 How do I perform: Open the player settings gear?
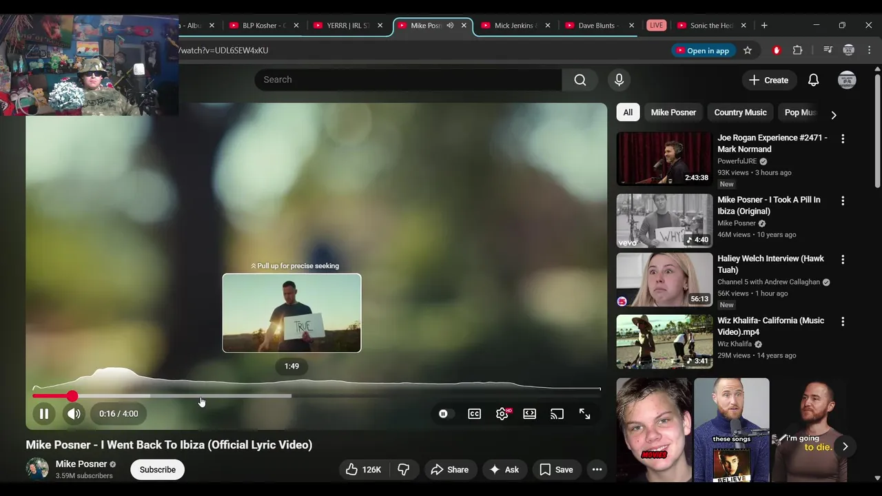(502, 414)
